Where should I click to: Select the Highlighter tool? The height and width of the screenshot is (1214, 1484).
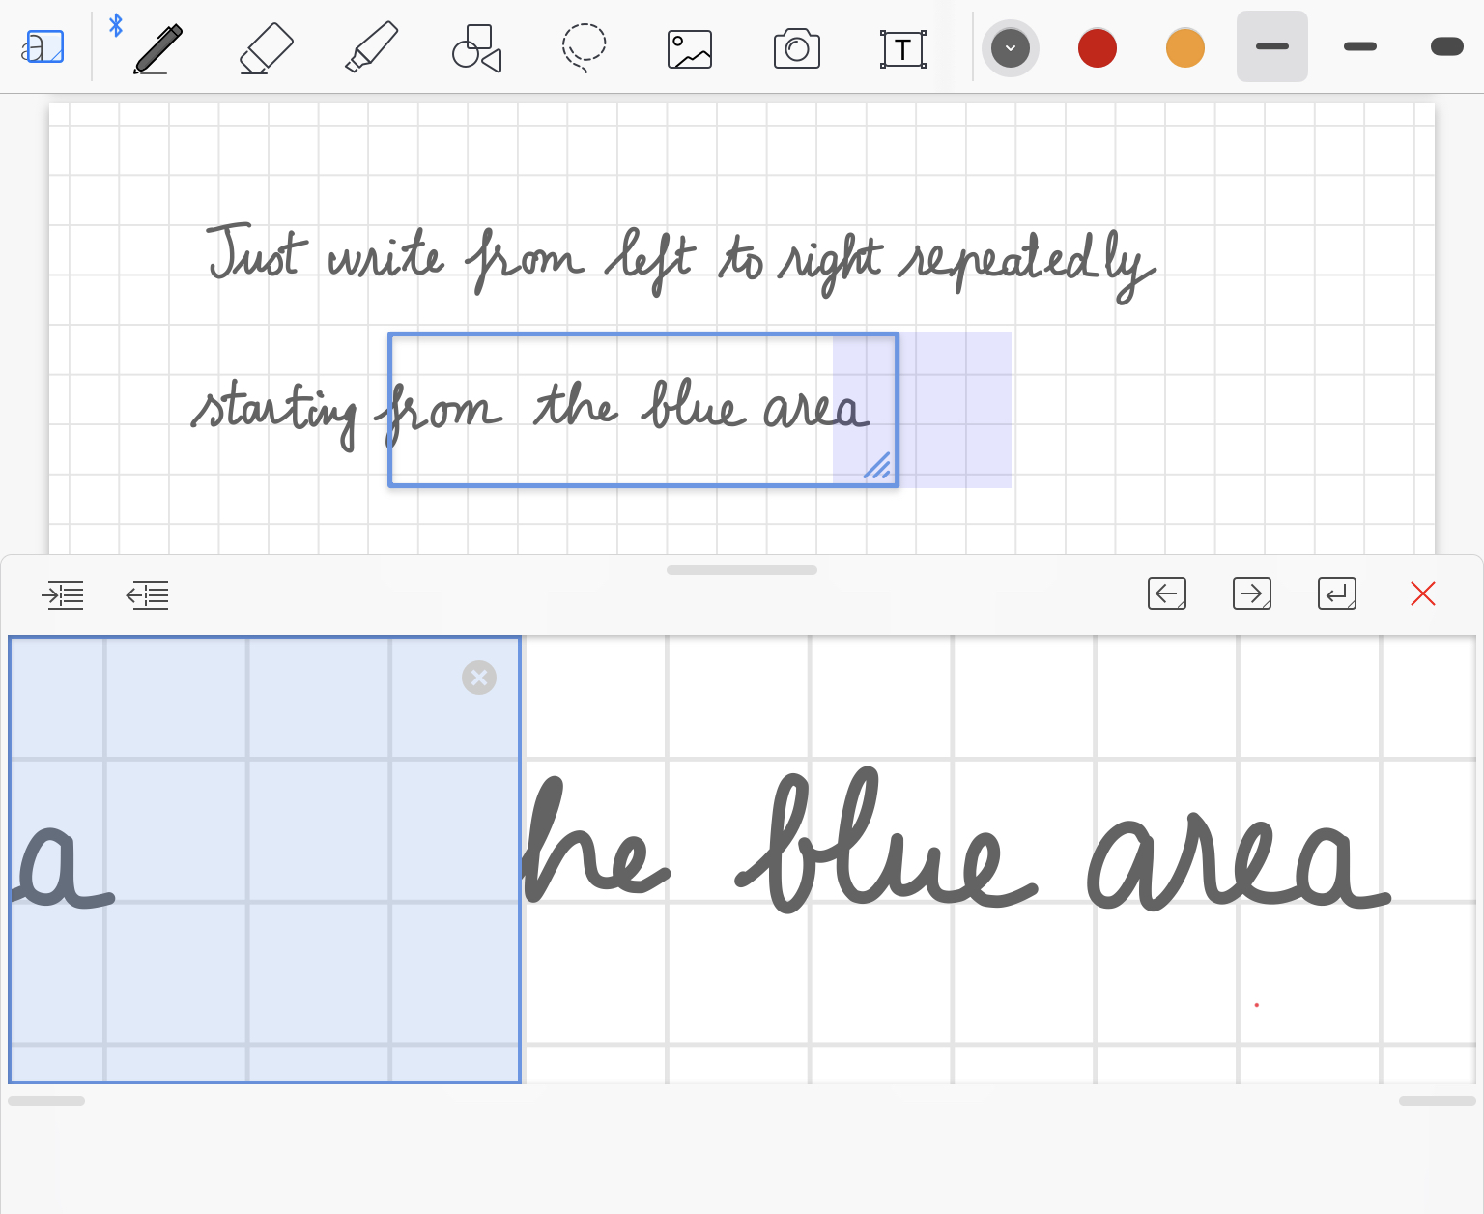(372, 48)
